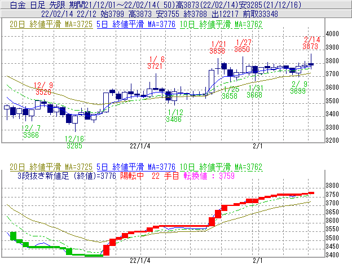Click the first green block at the left of the lower chart
This screenshot has height=268, width=352.
click(13, 236)
